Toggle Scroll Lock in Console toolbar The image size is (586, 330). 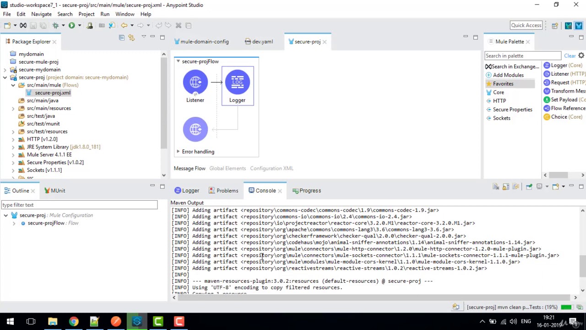point(506,187)
